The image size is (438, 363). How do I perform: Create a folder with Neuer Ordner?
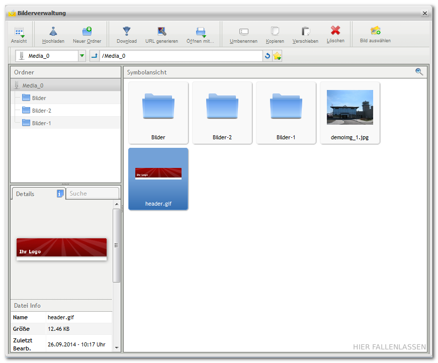[x=87, y=32]
